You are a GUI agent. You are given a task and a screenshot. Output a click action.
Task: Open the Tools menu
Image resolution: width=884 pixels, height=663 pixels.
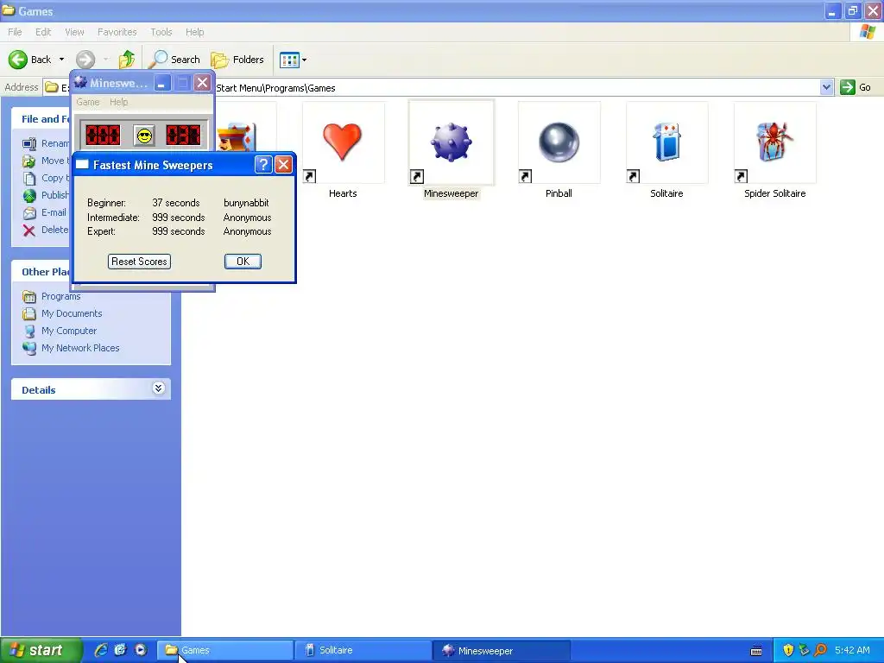[161, 32]
